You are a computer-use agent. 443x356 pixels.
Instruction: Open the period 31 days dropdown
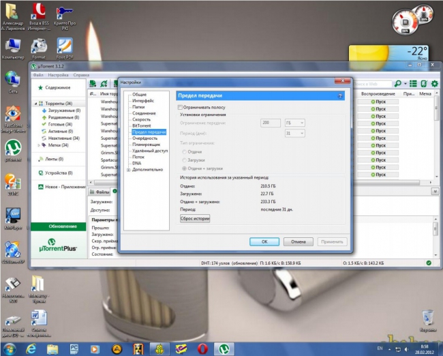(294, 133)
